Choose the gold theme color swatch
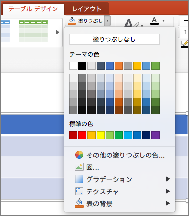The image size is (189, 216). 137,66
